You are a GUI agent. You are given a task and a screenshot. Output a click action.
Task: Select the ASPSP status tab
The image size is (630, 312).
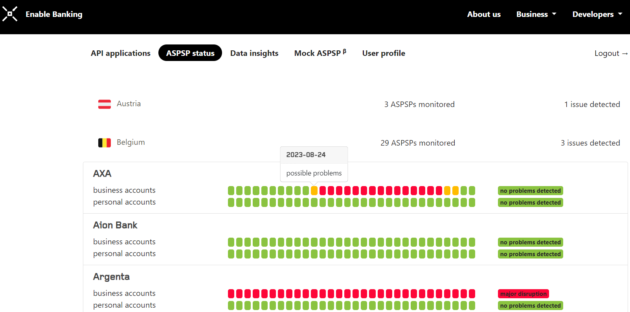pos(190,53)
